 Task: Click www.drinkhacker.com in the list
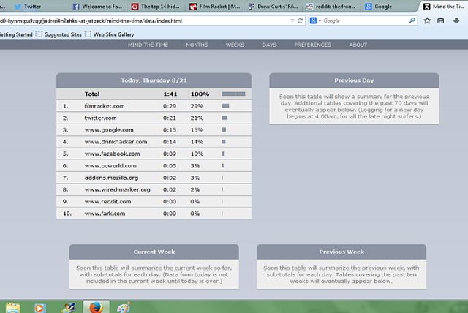tap(116, 142)
